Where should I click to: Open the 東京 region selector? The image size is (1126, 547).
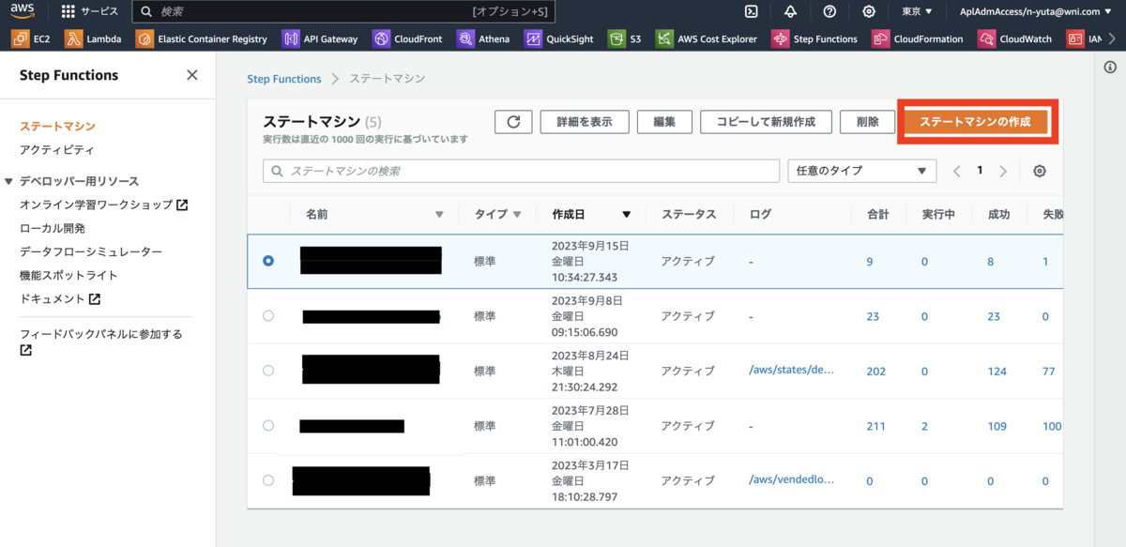[x=916, y=11]
